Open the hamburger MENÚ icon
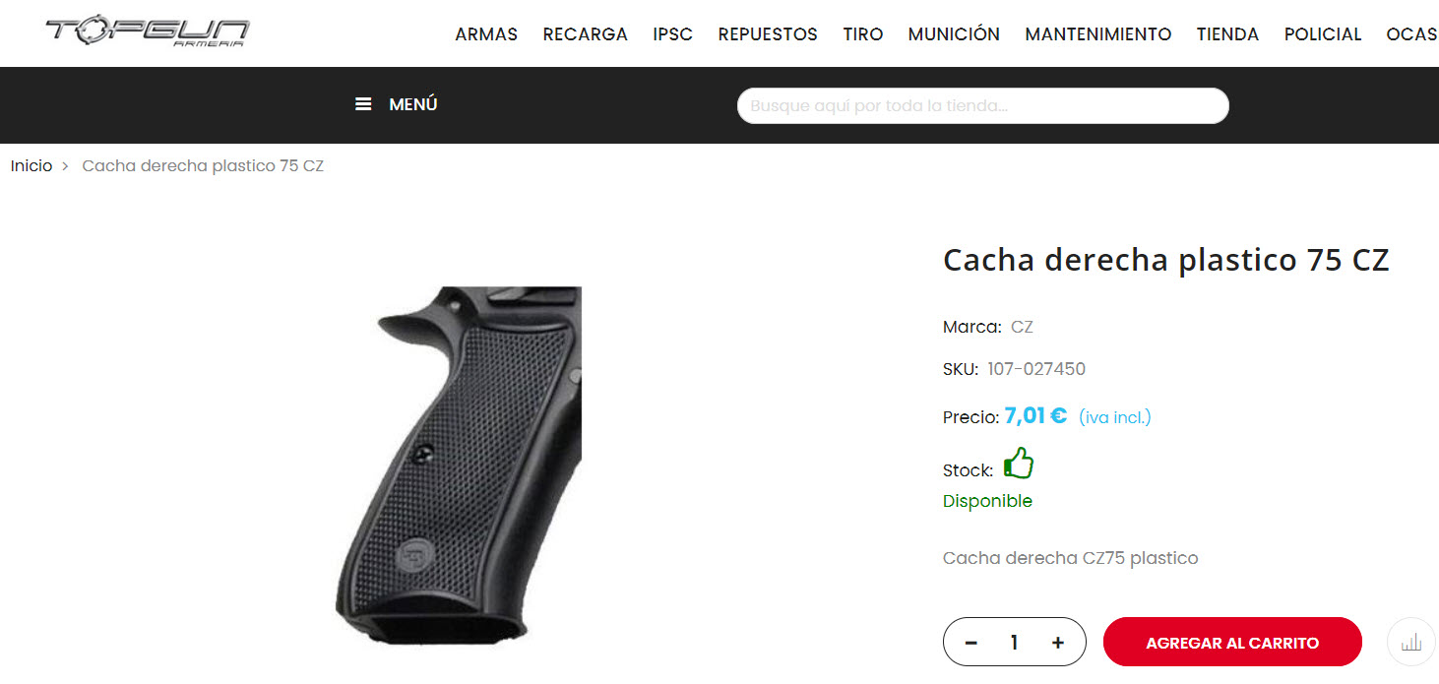The image size is (1439, 684). (363, 104)
